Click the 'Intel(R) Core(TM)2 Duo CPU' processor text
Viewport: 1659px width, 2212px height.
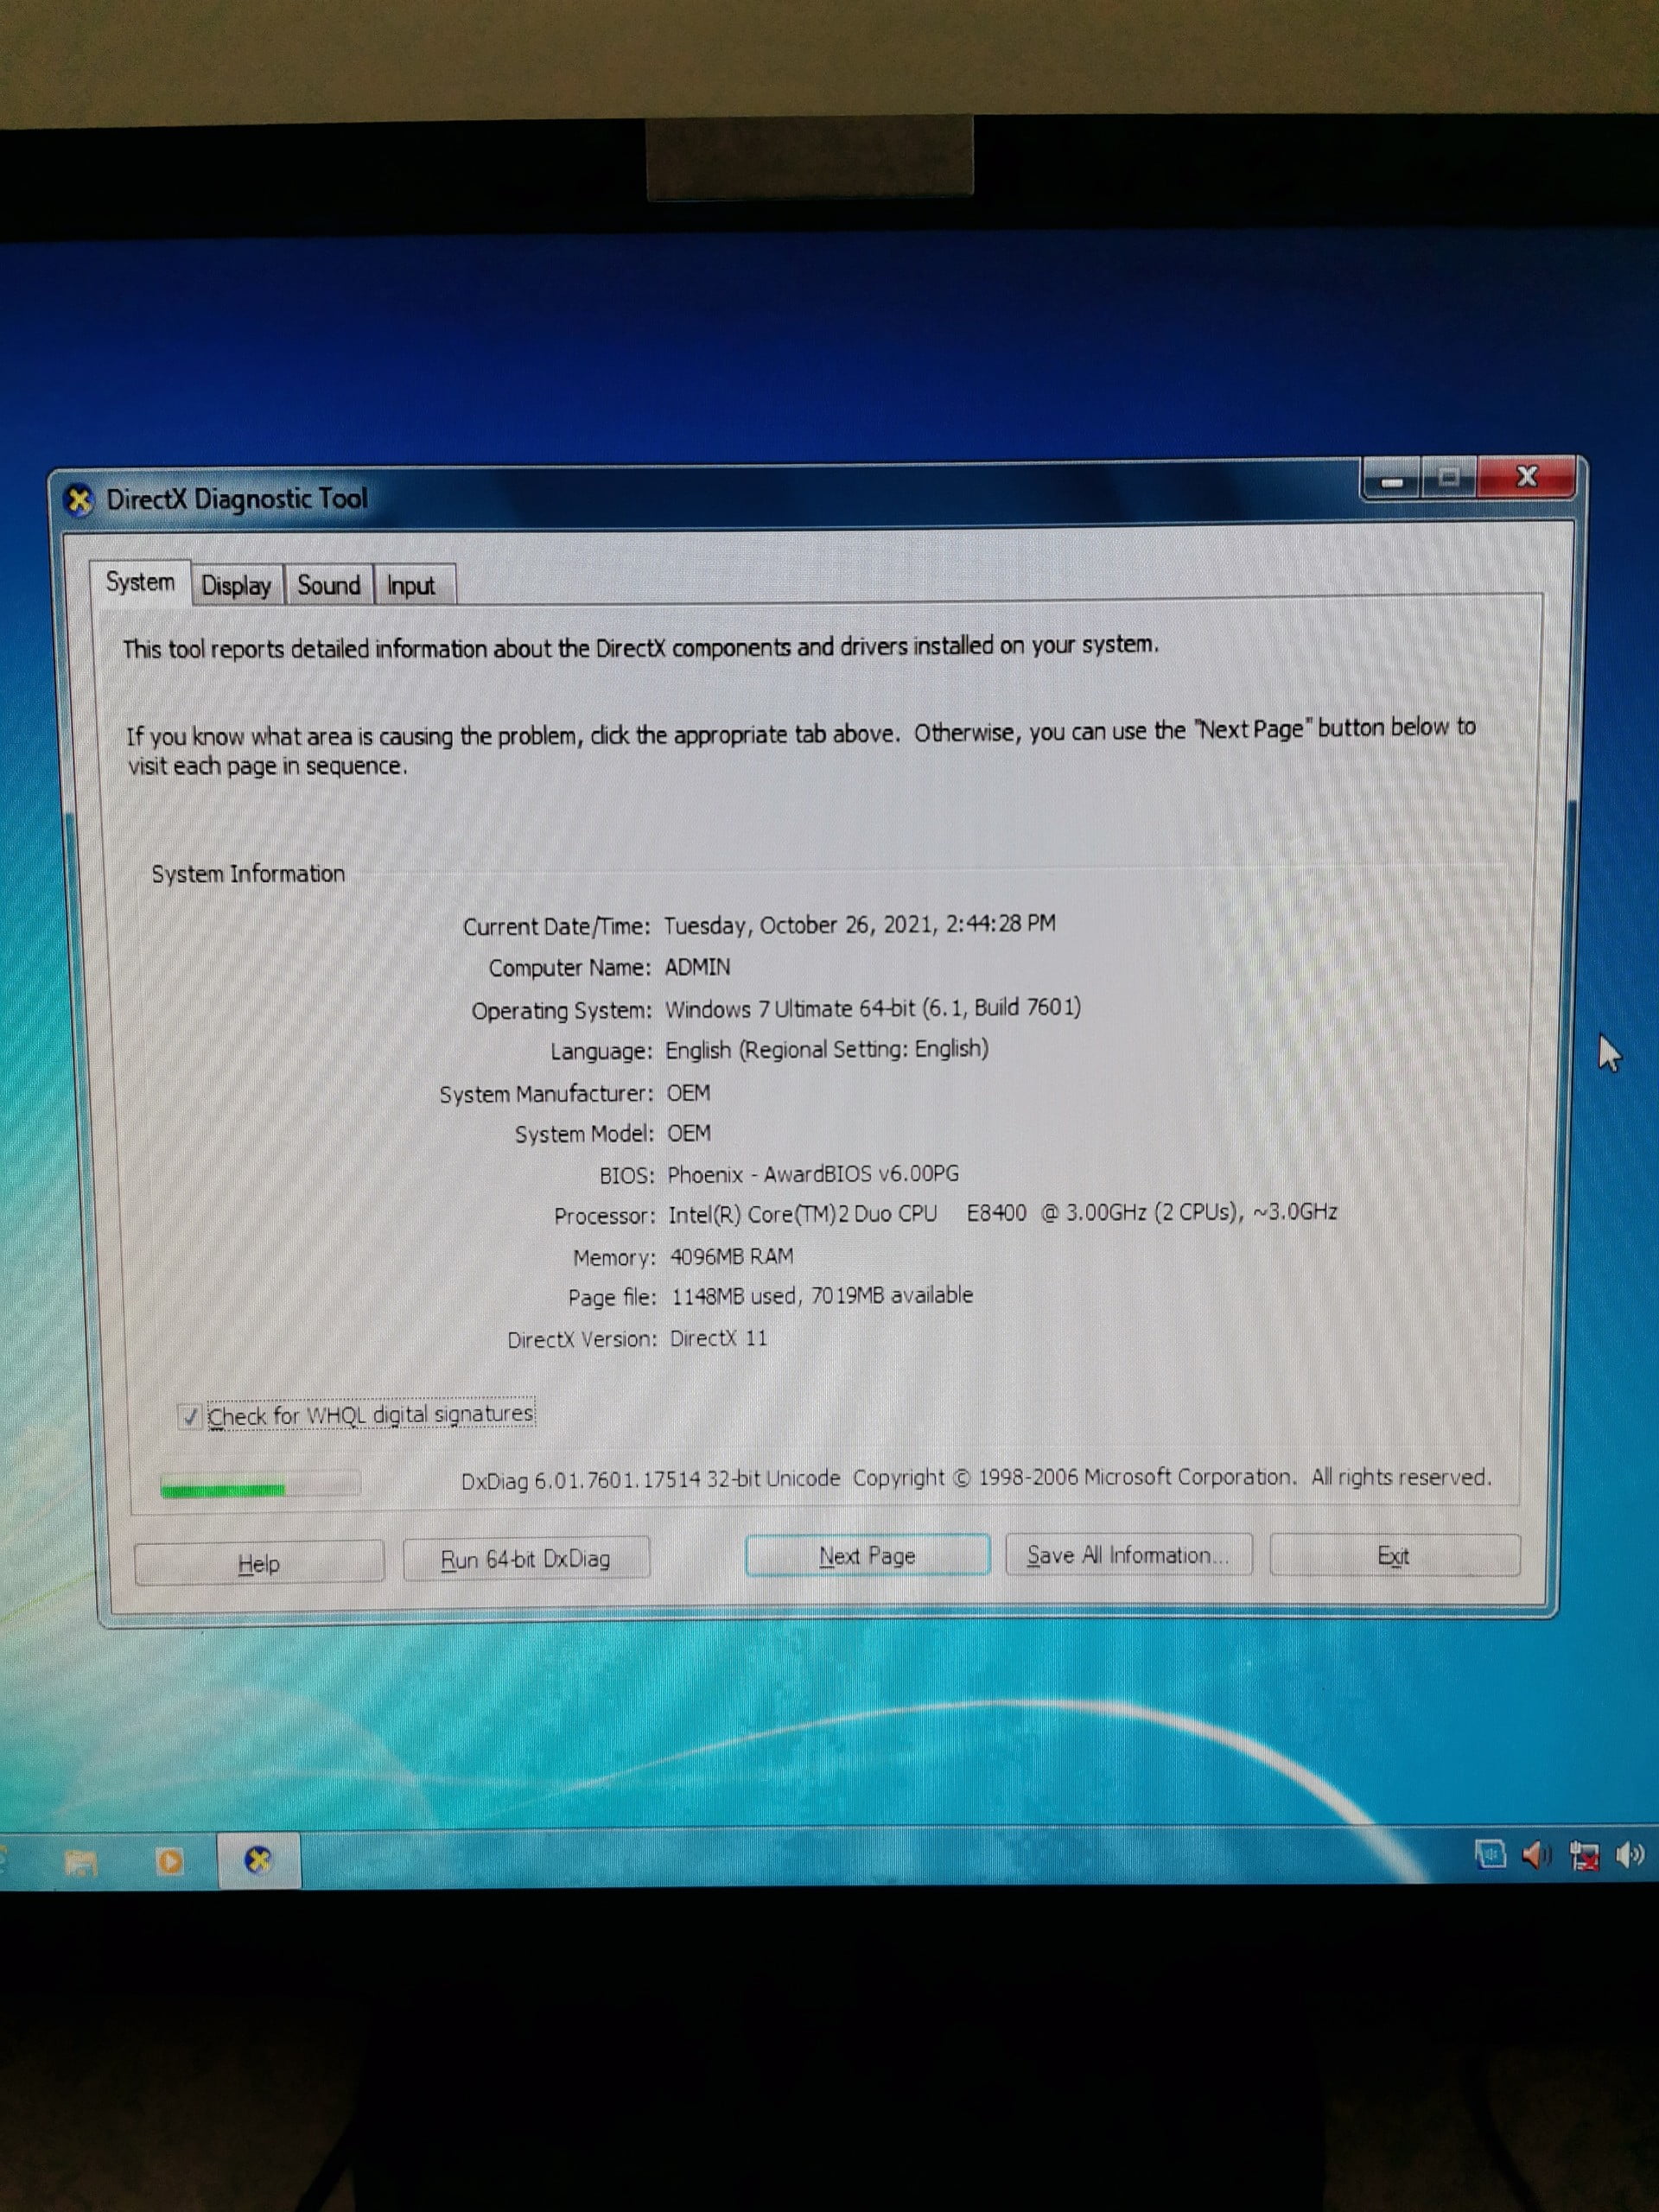click(803, 1214)
